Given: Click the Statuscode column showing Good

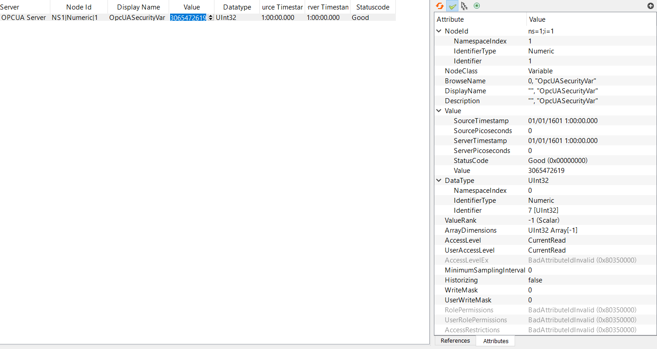Looking at the screenshot, I should click(x=360, y=17).
